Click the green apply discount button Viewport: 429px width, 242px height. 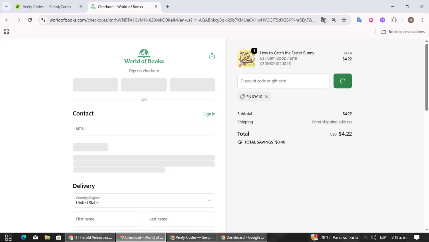pyautogui.click(x=342, y=81)
